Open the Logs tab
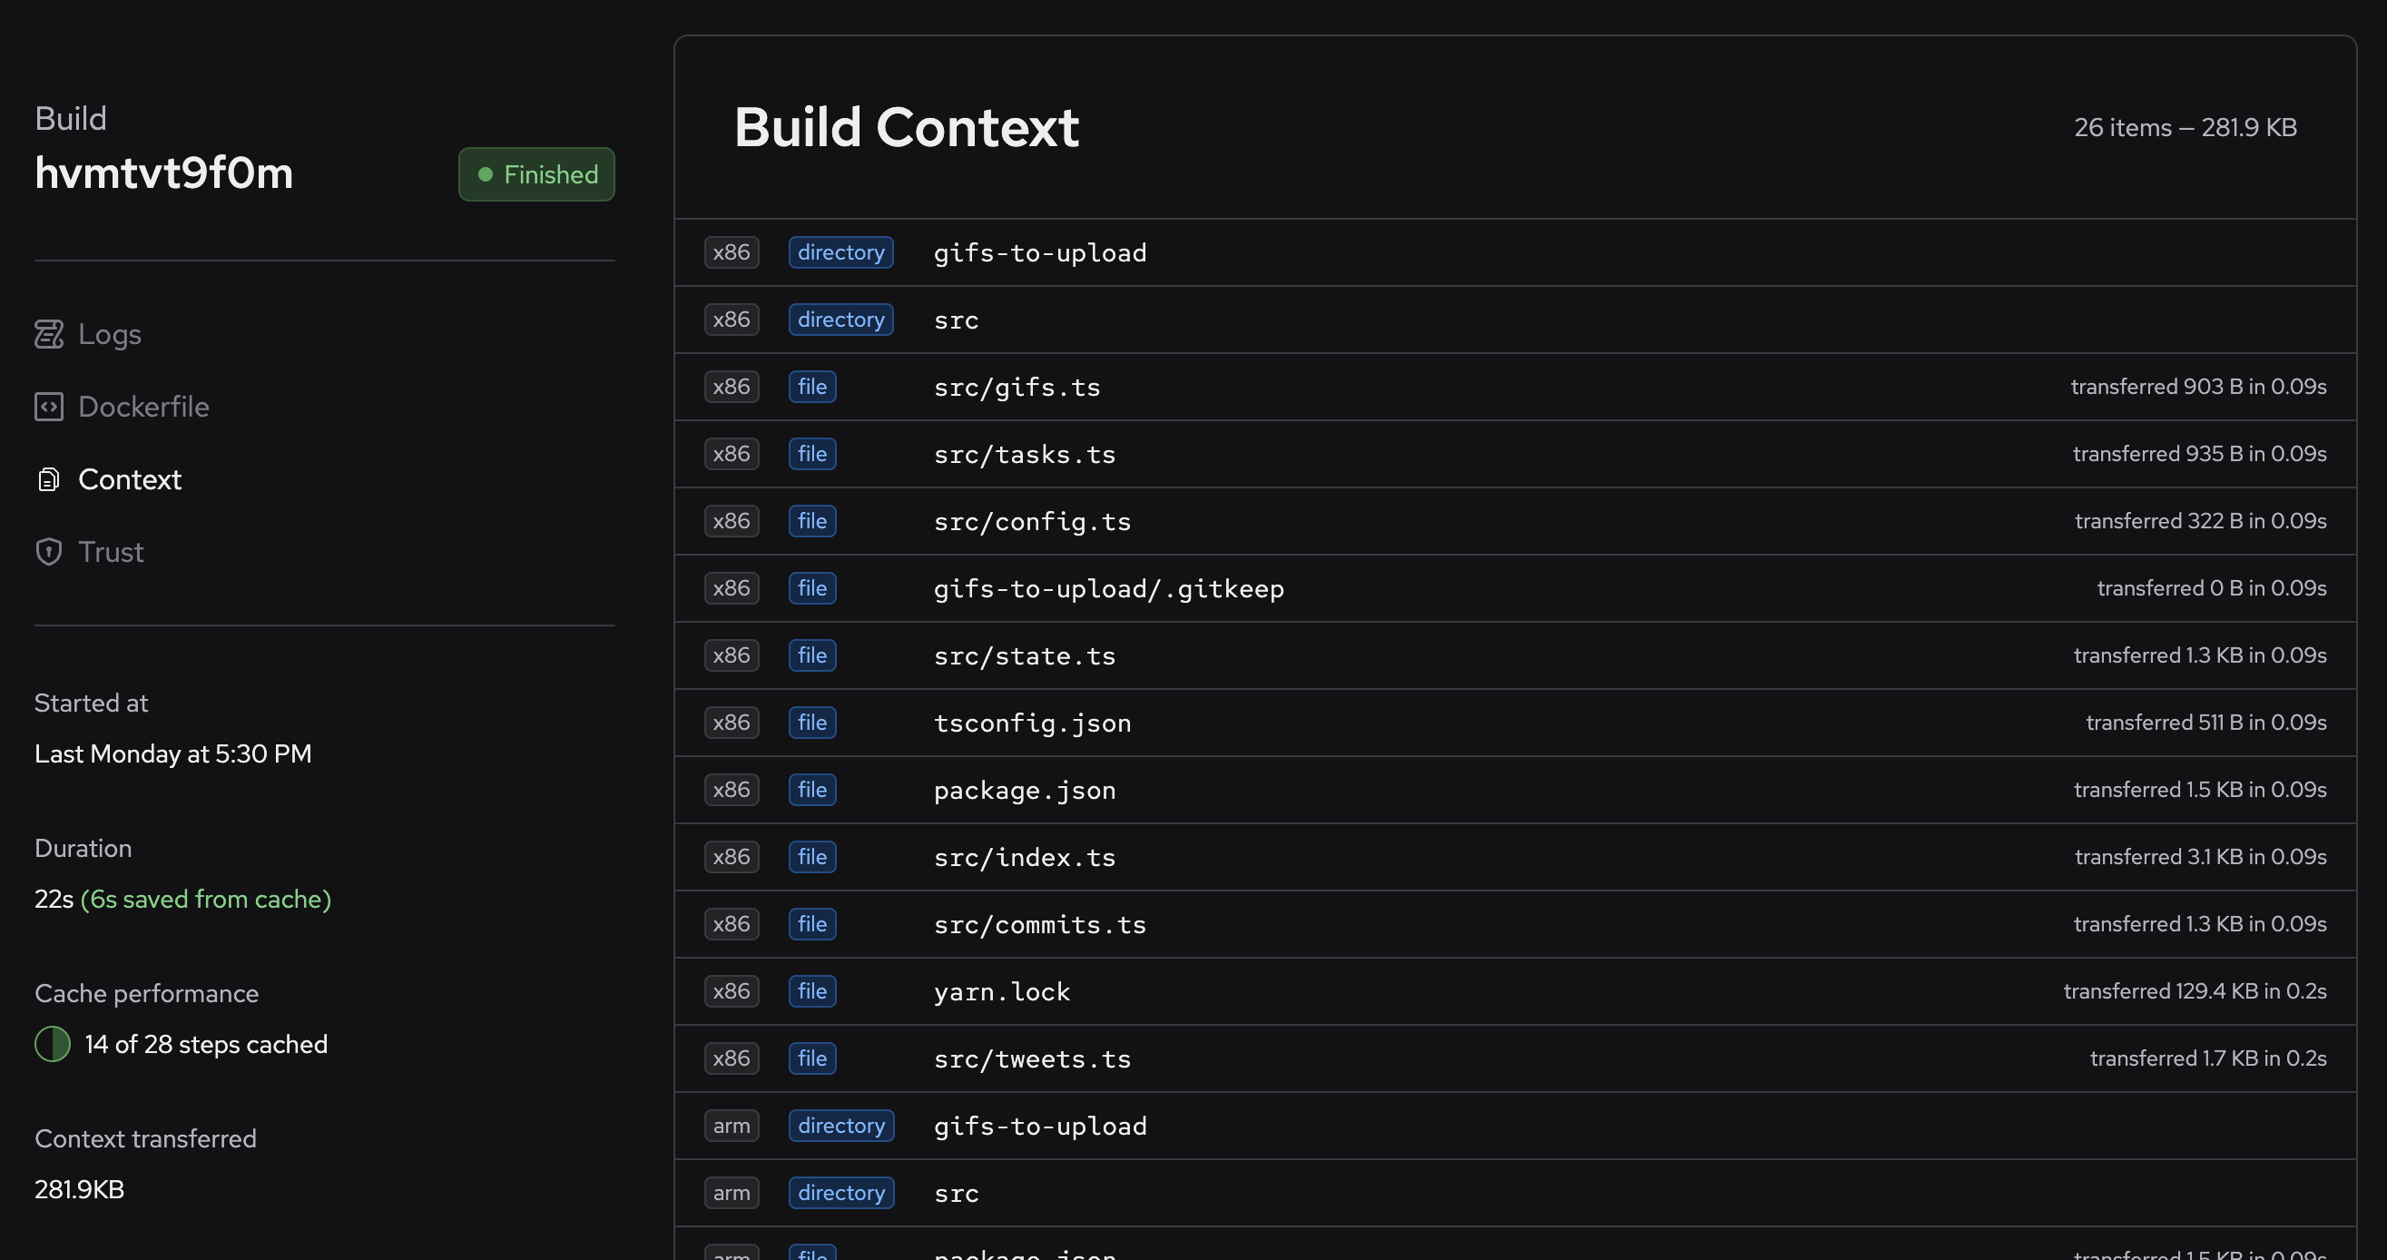The image size is (2387, 1260). [109, 333]
